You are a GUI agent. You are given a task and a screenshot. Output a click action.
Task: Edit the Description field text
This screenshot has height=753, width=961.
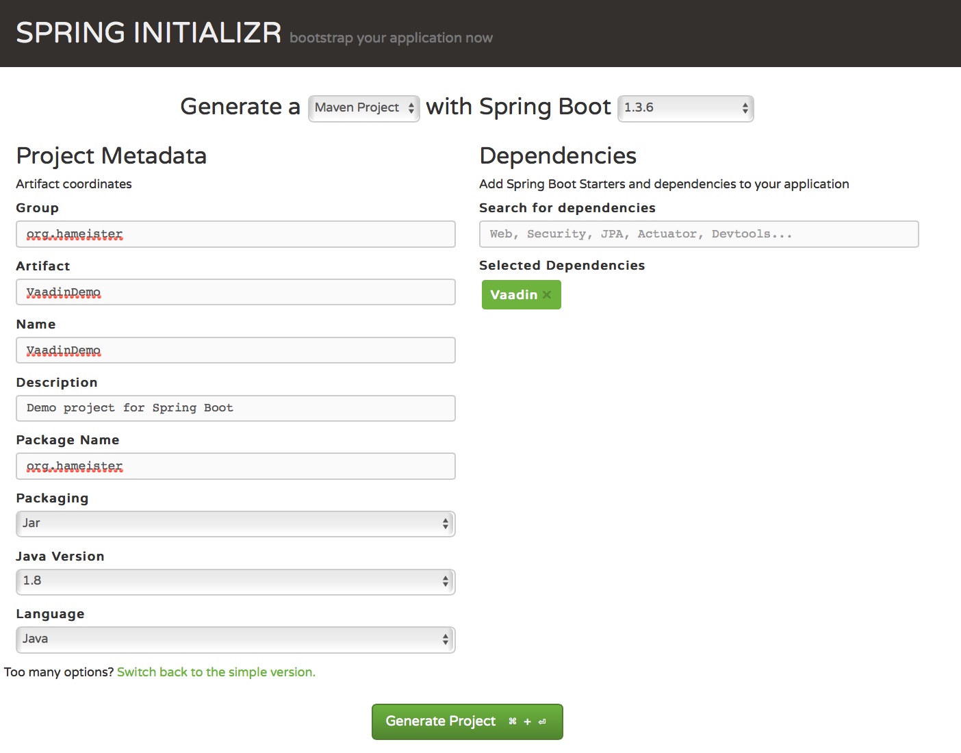pos(235,408)
